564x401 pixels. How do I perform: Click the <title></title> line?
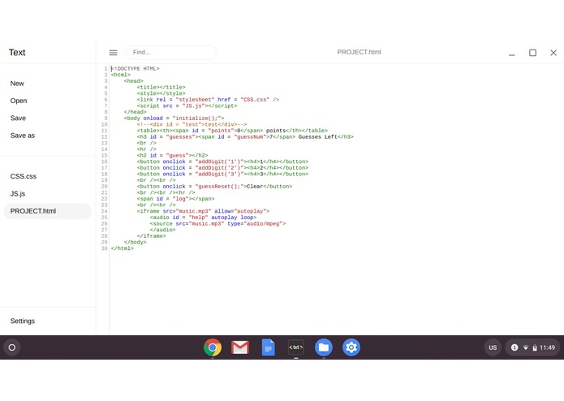161,88
